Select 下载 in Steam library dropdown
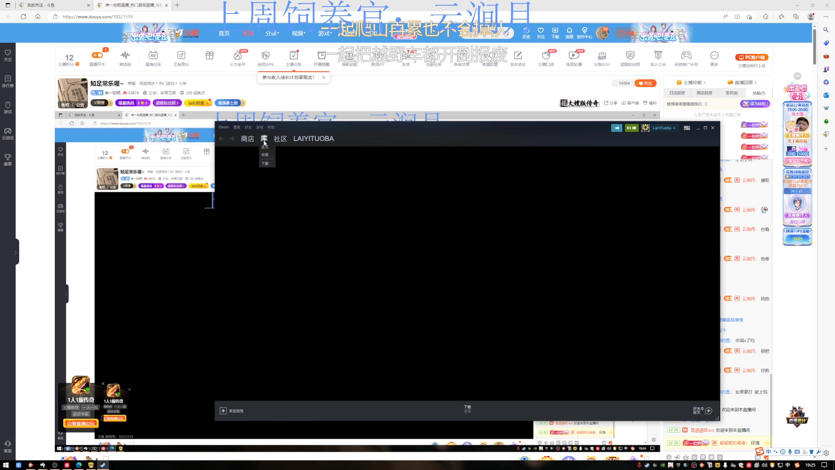Image resolution: width=835 pixels, height=470 pixels. [x=265, y=164]
